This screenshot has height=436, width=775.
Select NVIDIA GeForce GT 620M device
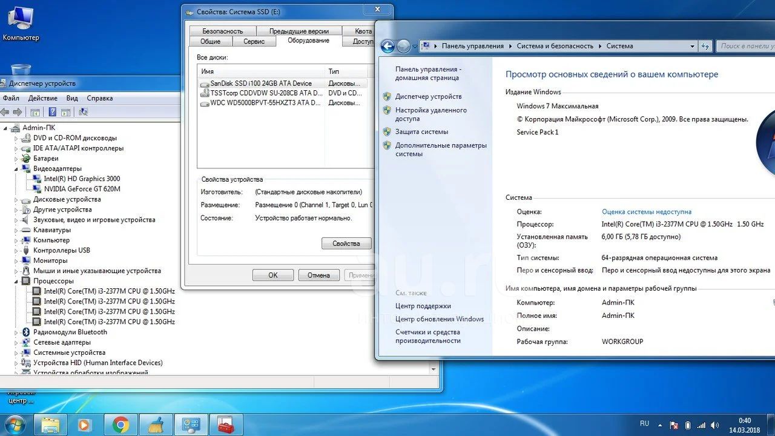click(x=82, y=189)
